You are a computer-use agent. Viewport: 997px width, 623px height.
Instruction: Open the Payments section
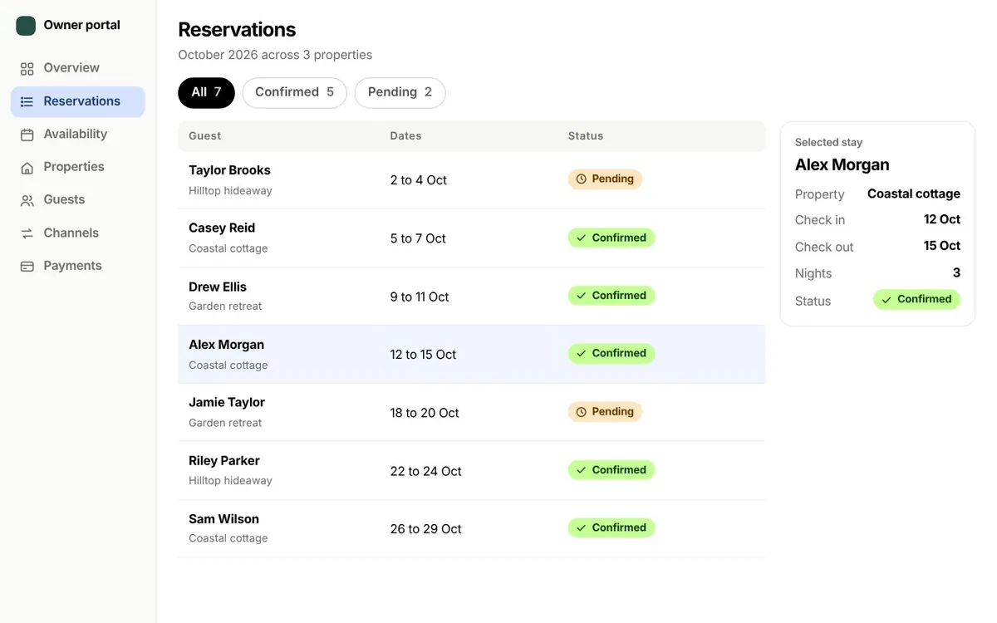77,266
